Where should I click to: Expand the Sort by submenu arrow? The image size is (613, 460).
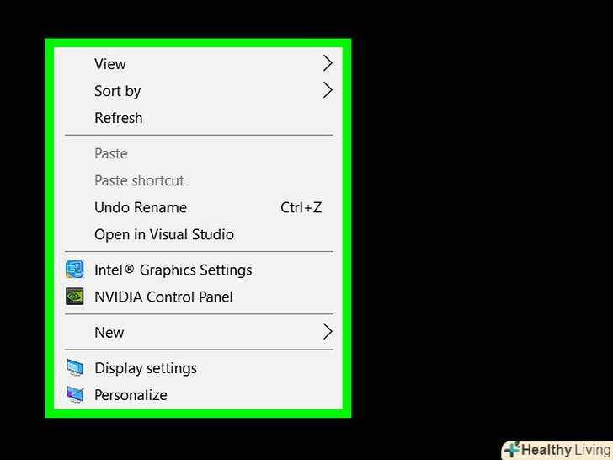pos(328,90)
